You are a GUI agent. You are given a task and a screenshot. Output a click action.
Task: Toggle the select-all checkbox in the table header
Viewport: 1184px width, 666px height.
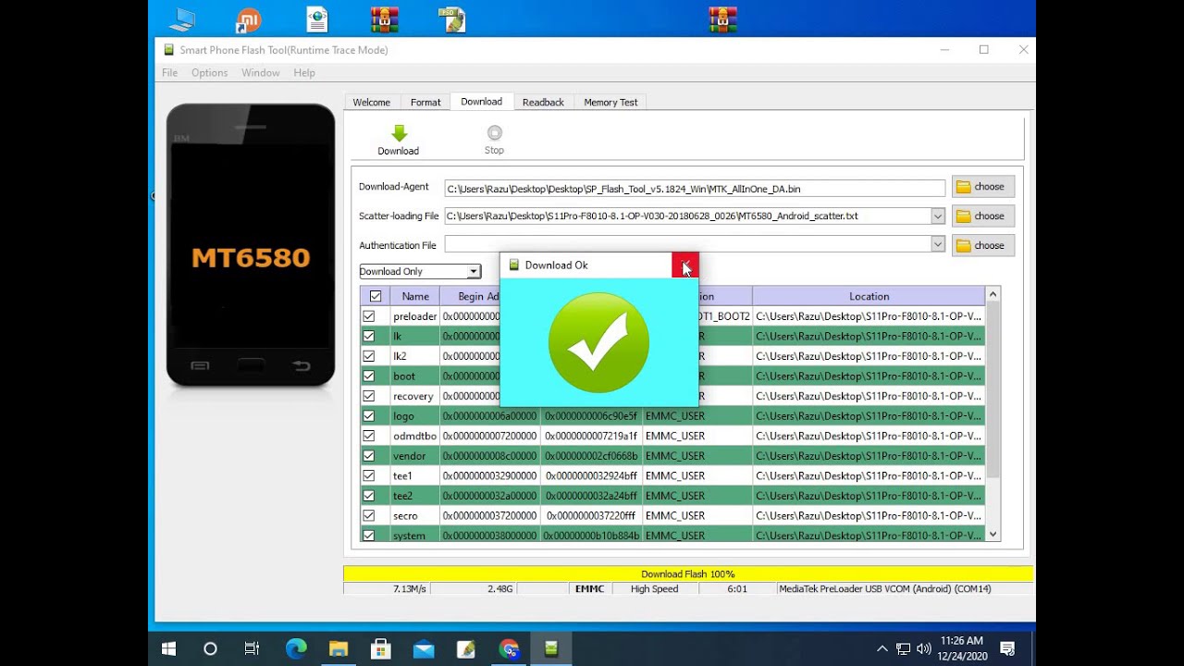coord(375,296)
